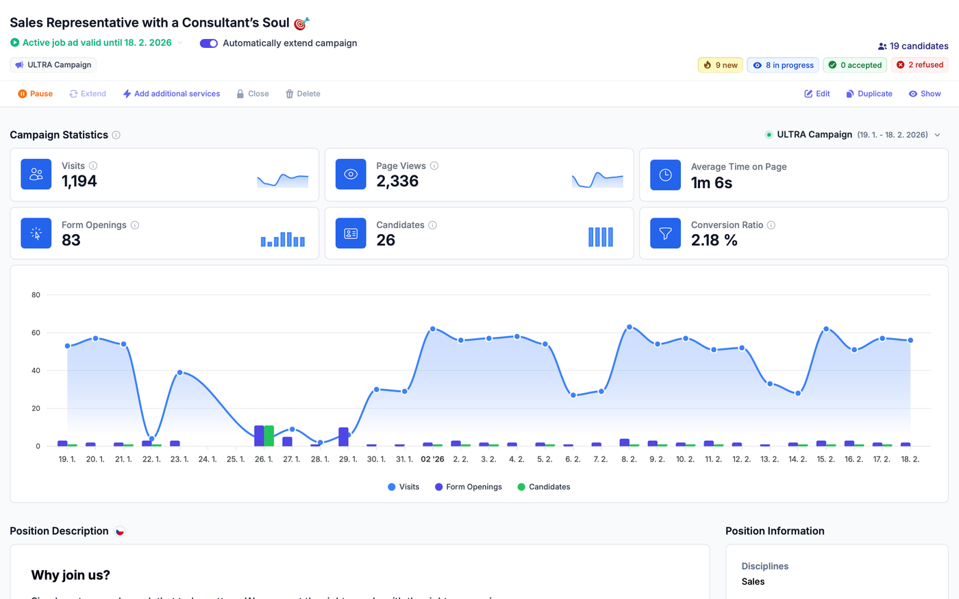959x599 pixels.
Task: Click the Close lock icon
Action: 240,94
